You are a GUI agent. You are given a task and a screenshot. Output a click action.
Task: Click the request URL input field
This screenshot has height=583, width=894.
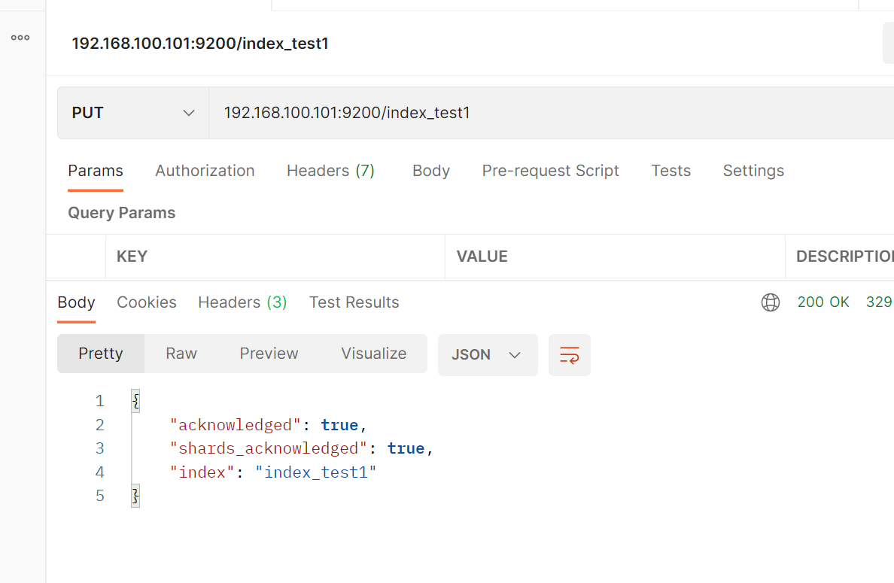[x=527, y=113]
